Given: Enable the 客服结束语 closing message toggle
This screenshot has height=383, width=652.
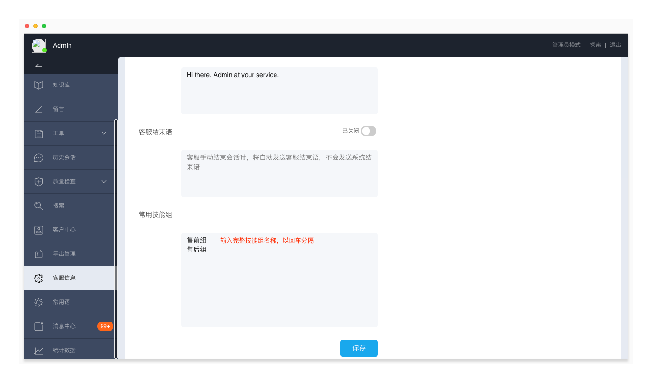Looking at the screenshot, I should (x=369, y=131).
